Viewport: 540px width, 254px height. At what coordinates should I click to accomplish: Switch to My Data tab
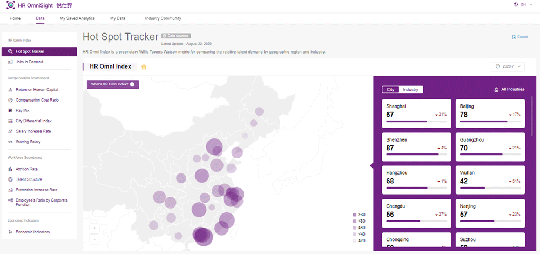pyautogui.click(x=118, y=18)
